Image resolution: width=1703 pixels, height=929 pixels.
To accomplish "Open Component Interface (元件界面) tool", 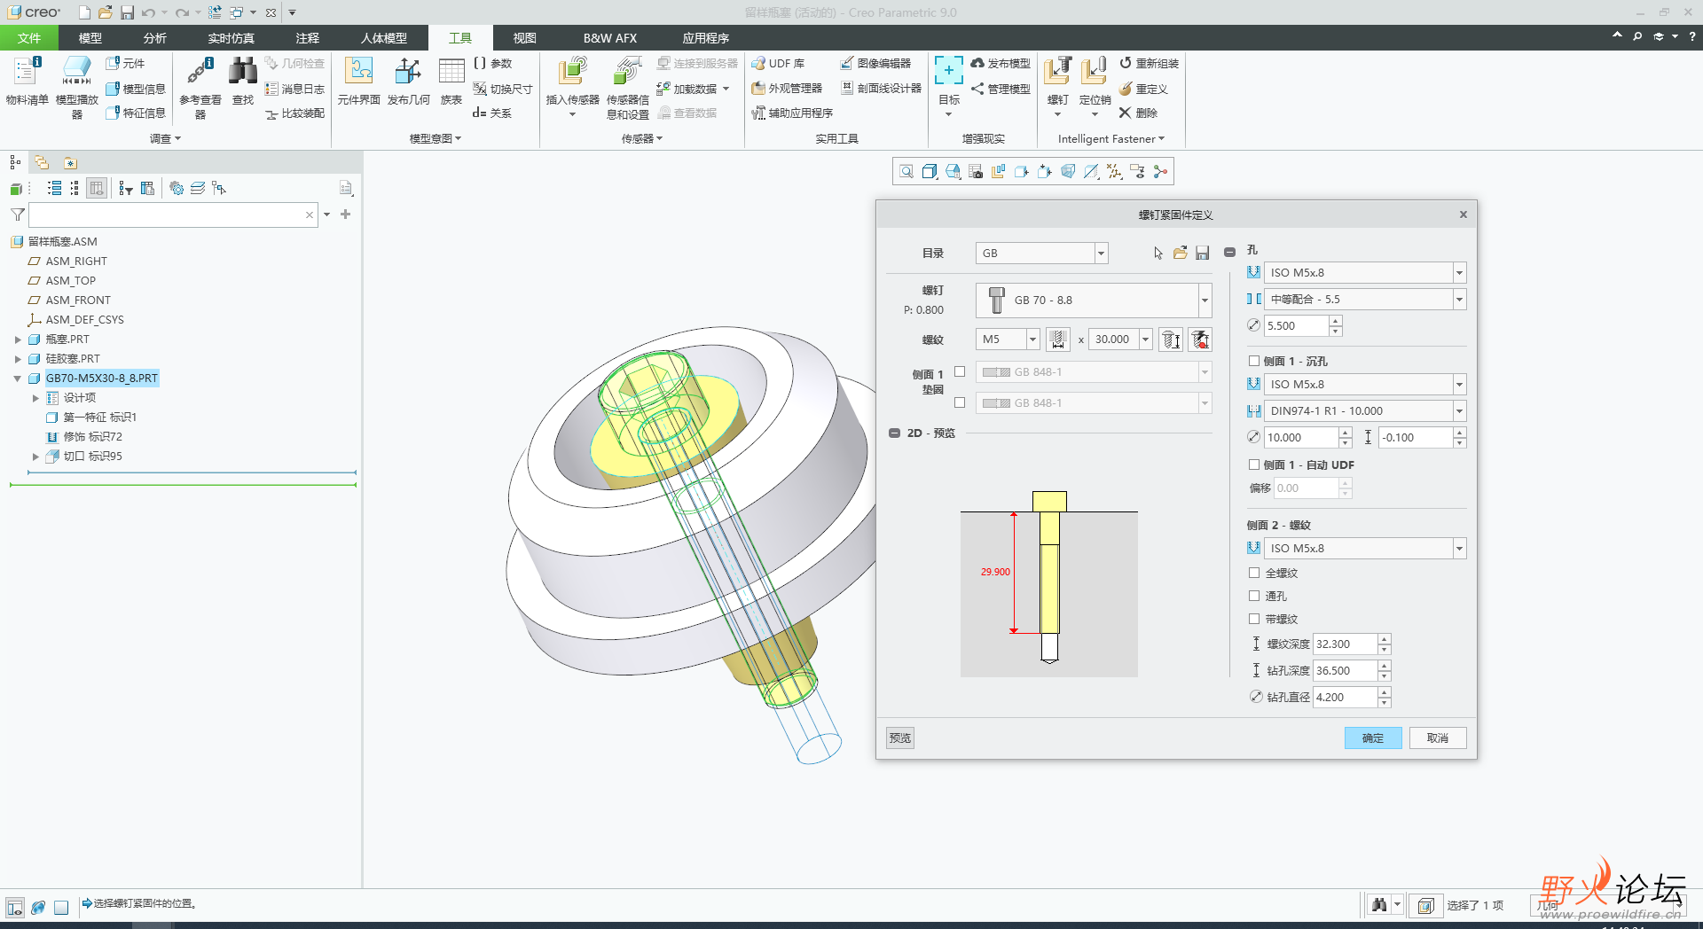I will coord(358,82).
